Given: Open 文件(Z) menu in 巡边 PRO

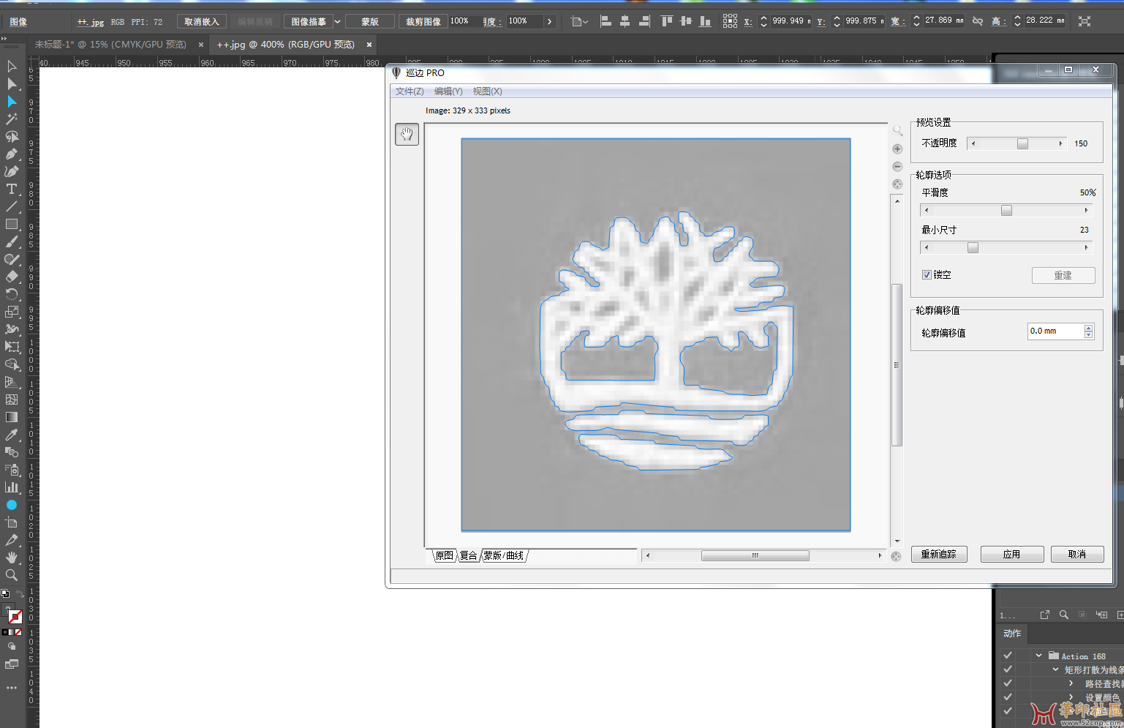Looking at the screenshot, I should pyautogui.click(x=410, y=91).
